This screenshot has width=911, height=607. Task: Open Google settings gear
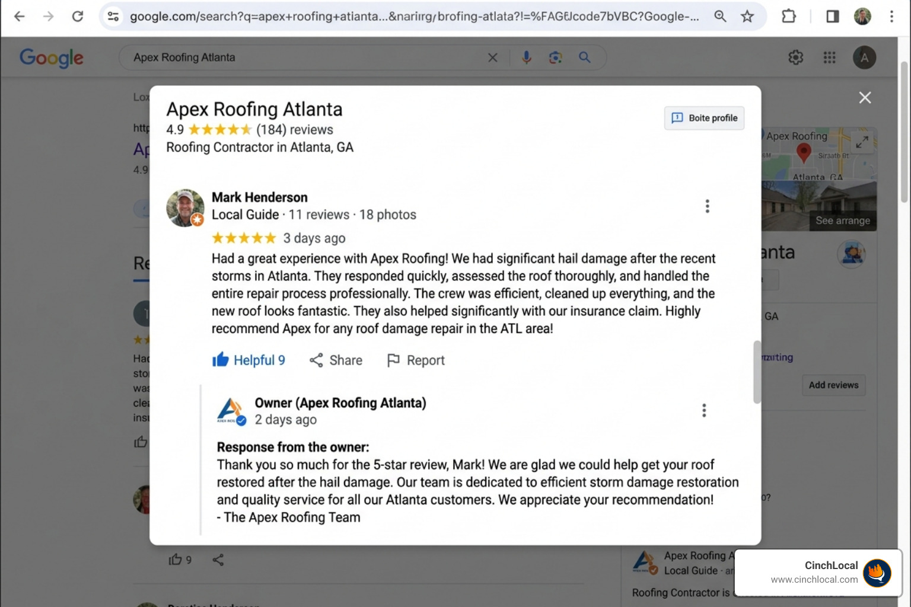(795, 57)
